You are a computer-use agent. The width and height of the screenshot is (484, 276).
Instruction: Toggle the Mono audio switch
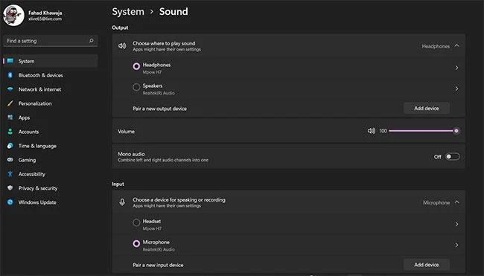tap(452, 157)
